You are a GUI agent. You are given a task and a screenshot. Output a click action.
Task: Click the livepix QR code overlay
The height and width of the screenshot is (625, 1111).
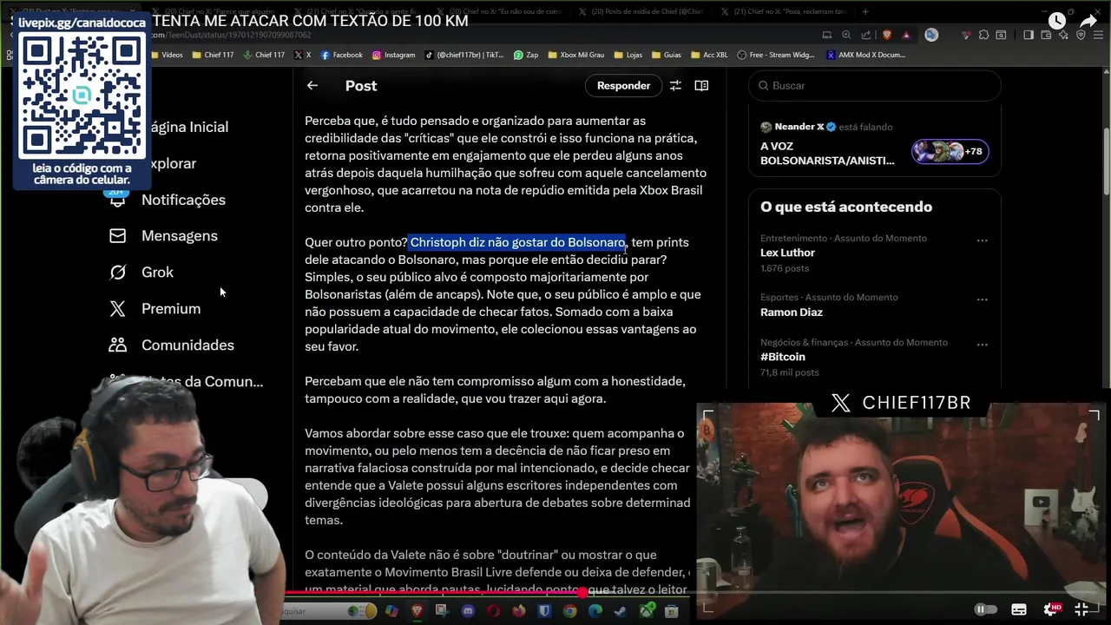click(x=82, y=95)
